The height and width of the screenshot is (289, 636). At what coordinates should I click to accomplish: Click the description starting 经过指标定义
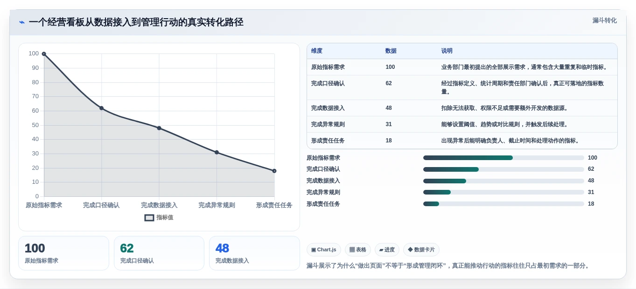click(523, 87)
